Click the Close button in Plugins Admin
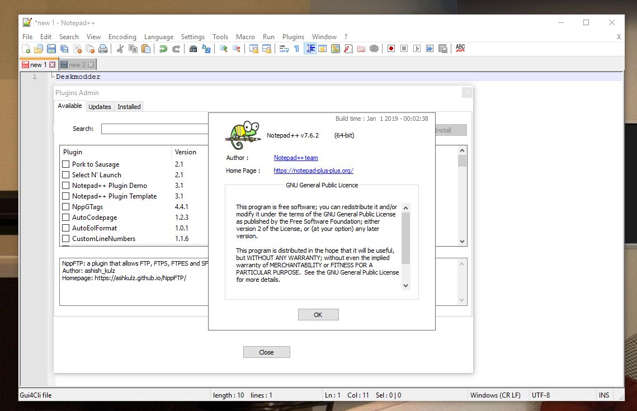Screen dimensions: 637x411 (x=267, y=352)
